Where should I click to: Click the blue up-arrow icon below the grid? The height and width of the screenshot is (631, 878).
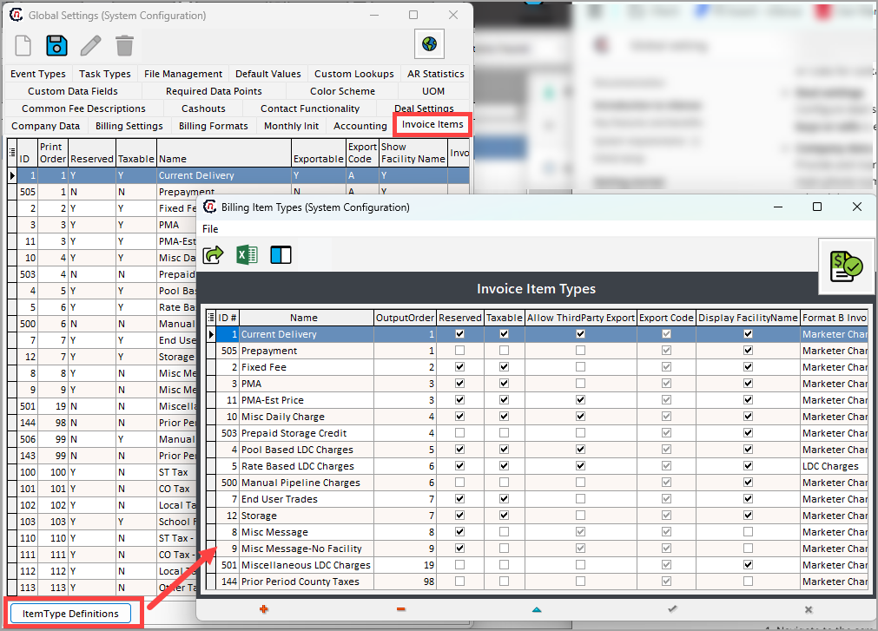(x=537, y=609)
